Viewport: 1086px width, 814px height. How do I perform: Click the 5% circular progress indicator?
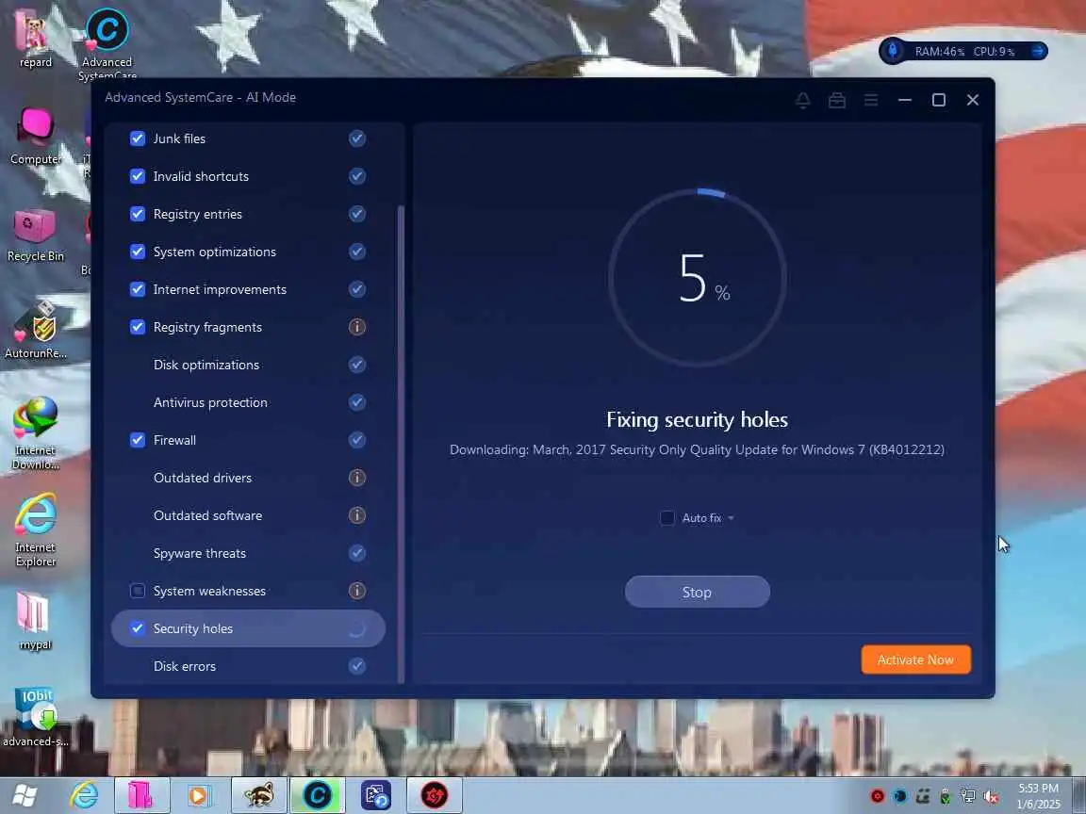click(x=698, y=278)
